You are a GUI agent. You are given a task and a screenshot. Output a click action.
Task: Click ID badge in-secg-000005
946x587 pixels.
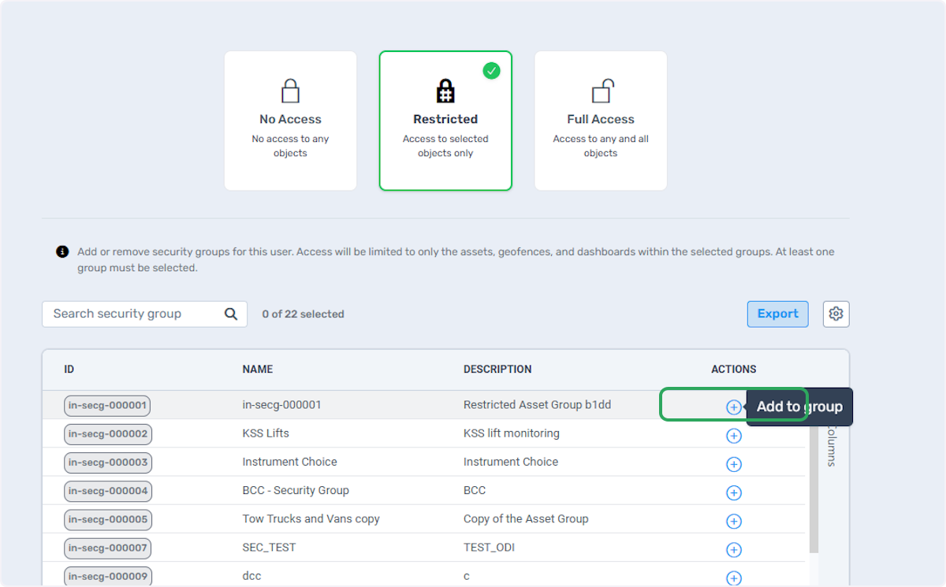(108, 519)
